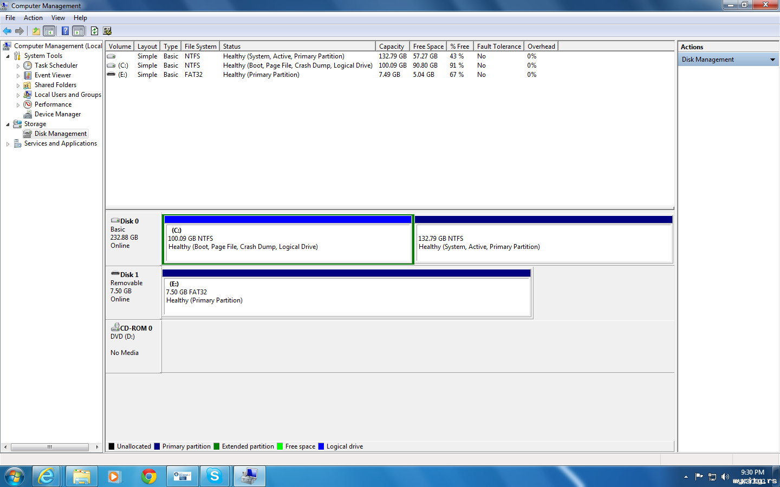Image resolution: width=780 pixels, height=487 pixels.
Task: Click the Local Users and Groups icon
Action: (x=28, y=95)
